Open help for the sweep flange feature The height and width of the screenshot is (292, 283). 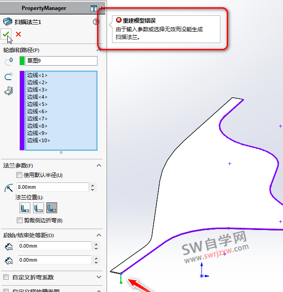(x=96, y=22)
